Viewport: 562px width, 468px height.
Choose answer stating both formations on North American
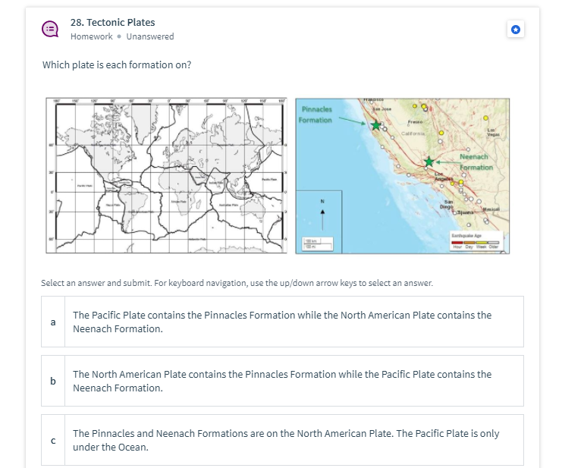click(282, 440)
